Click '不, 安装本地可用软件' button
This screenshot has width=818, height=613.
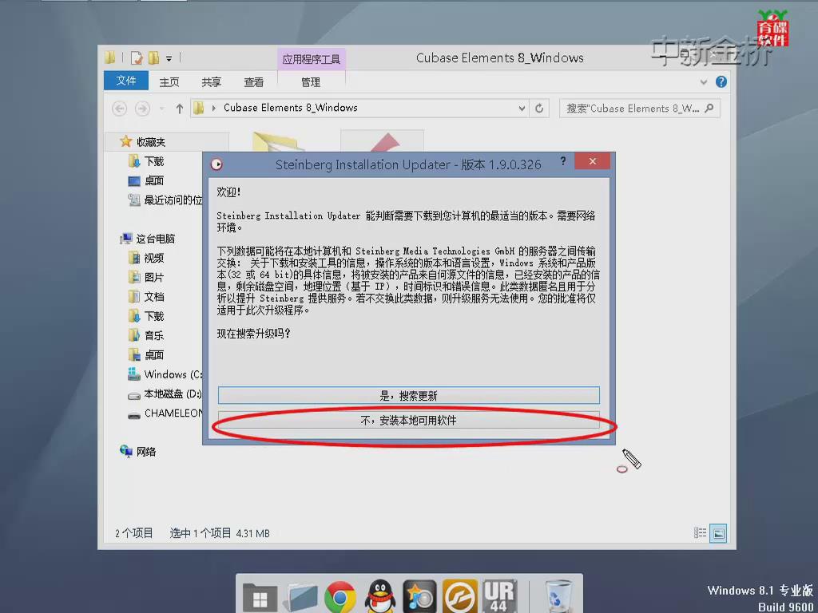[x=408, y=420]
